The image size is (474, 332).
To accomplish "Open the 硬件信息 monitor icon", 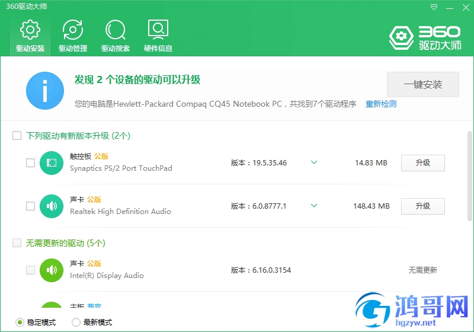I will [x=158, y=30].
